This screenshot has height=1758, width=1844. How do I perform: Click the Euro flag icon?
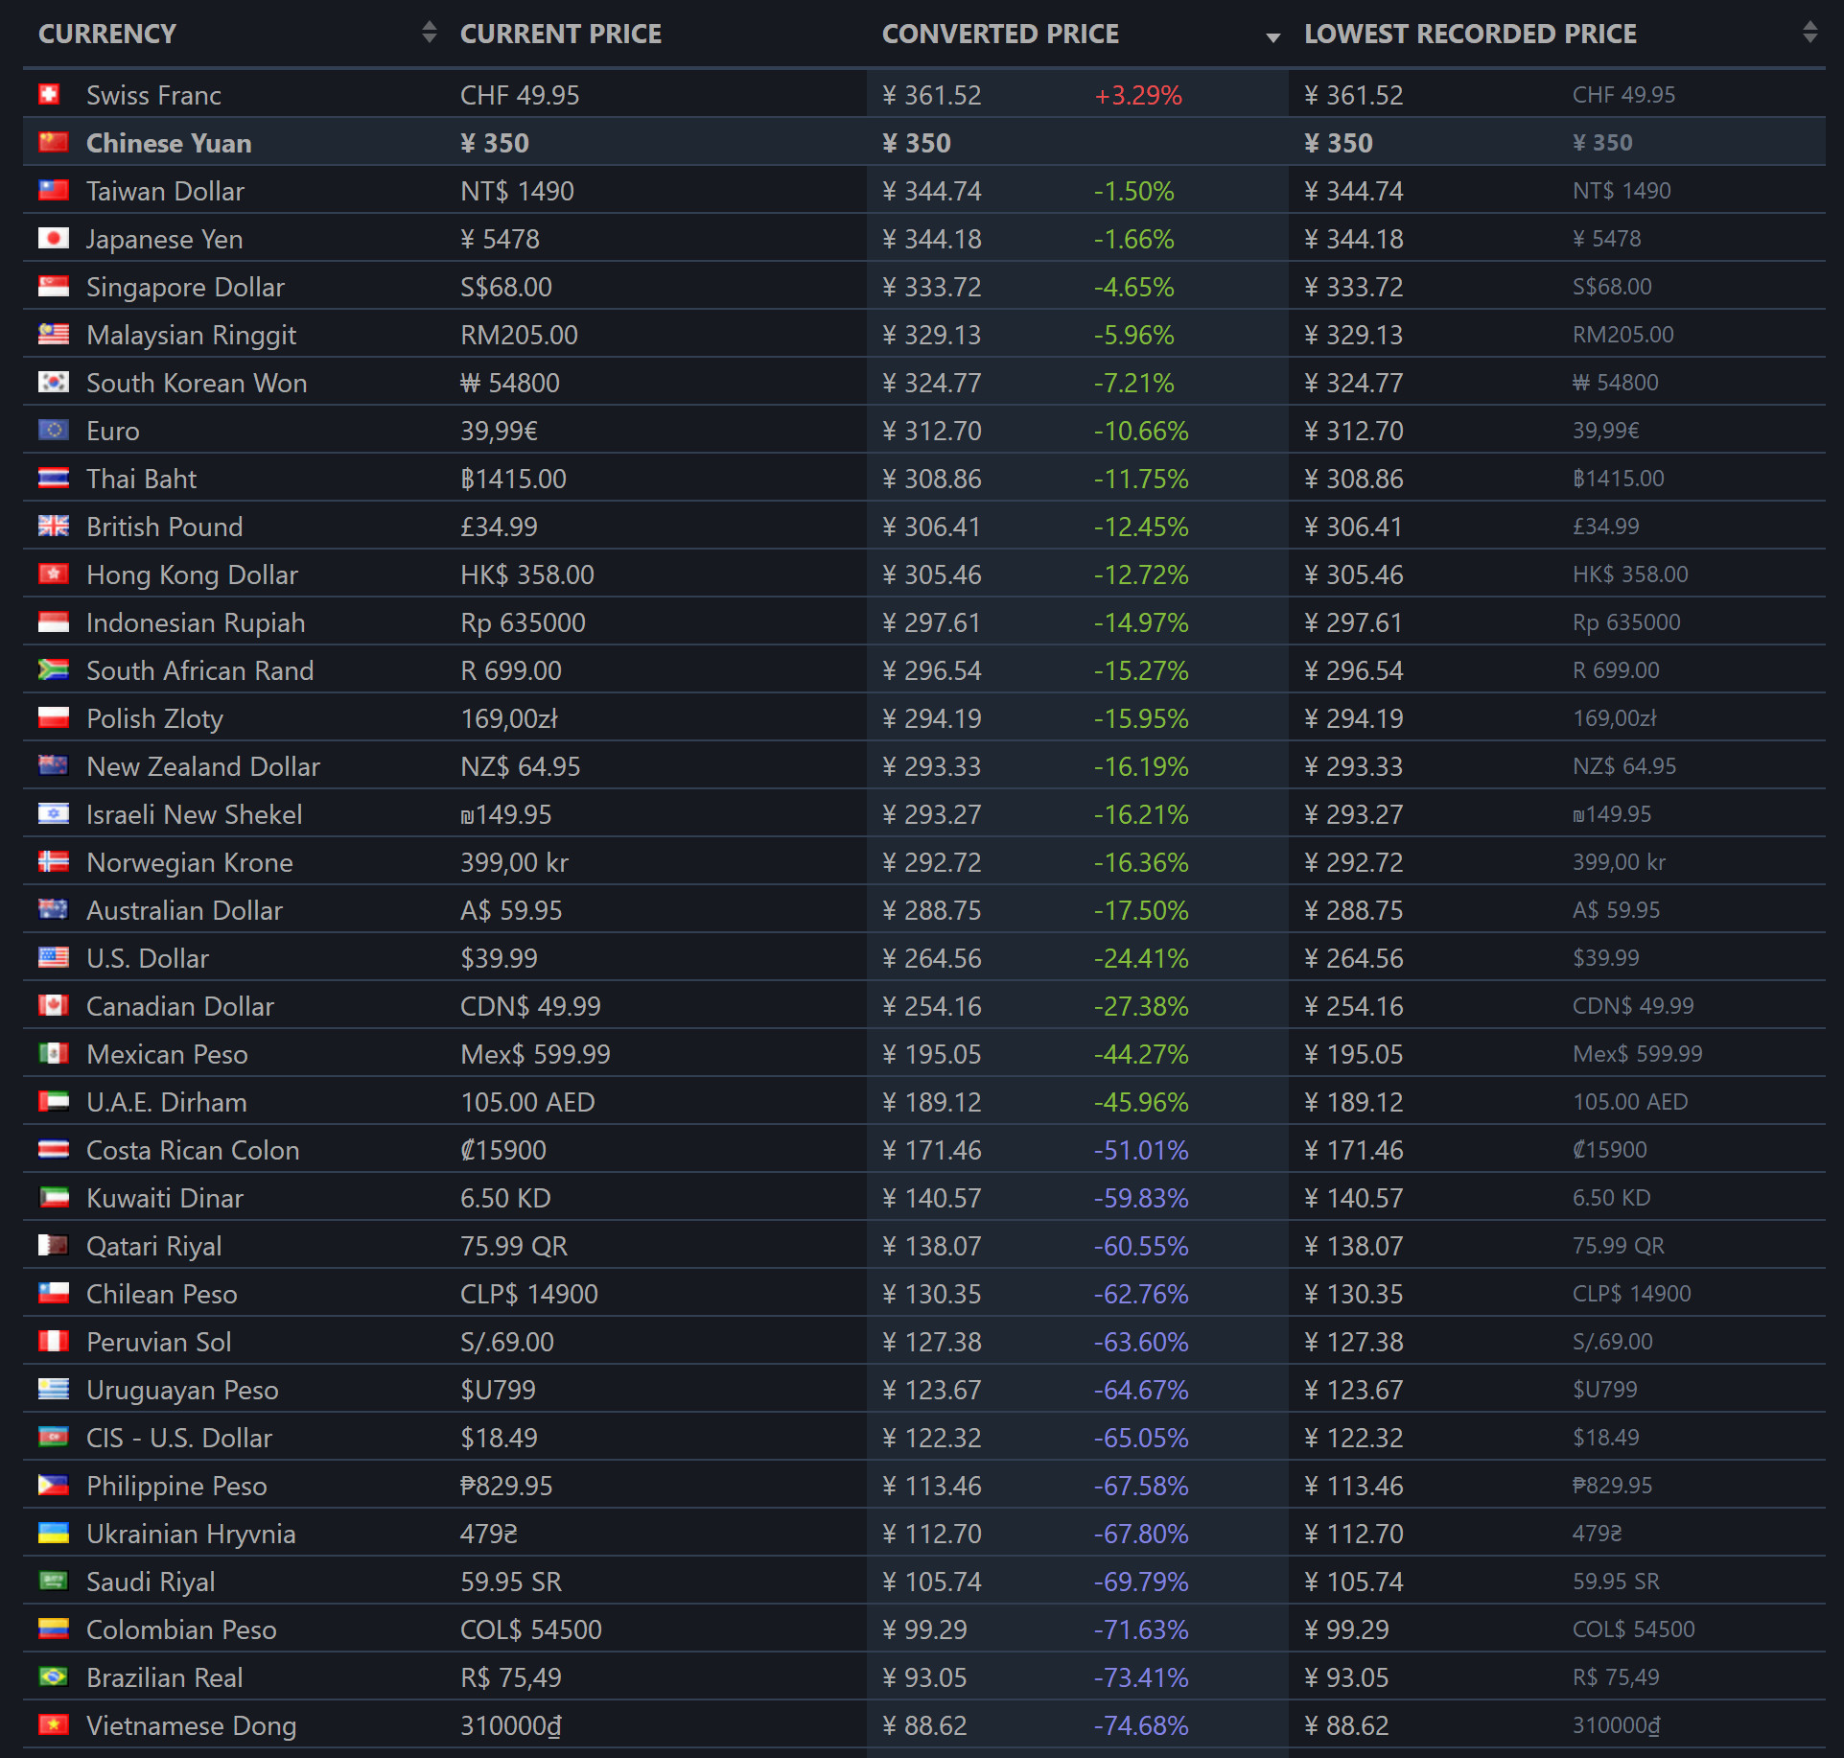53,430
